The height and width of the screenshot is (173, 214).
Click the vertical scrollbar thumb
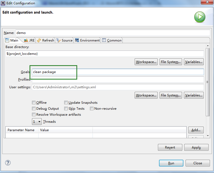[207, 82]
